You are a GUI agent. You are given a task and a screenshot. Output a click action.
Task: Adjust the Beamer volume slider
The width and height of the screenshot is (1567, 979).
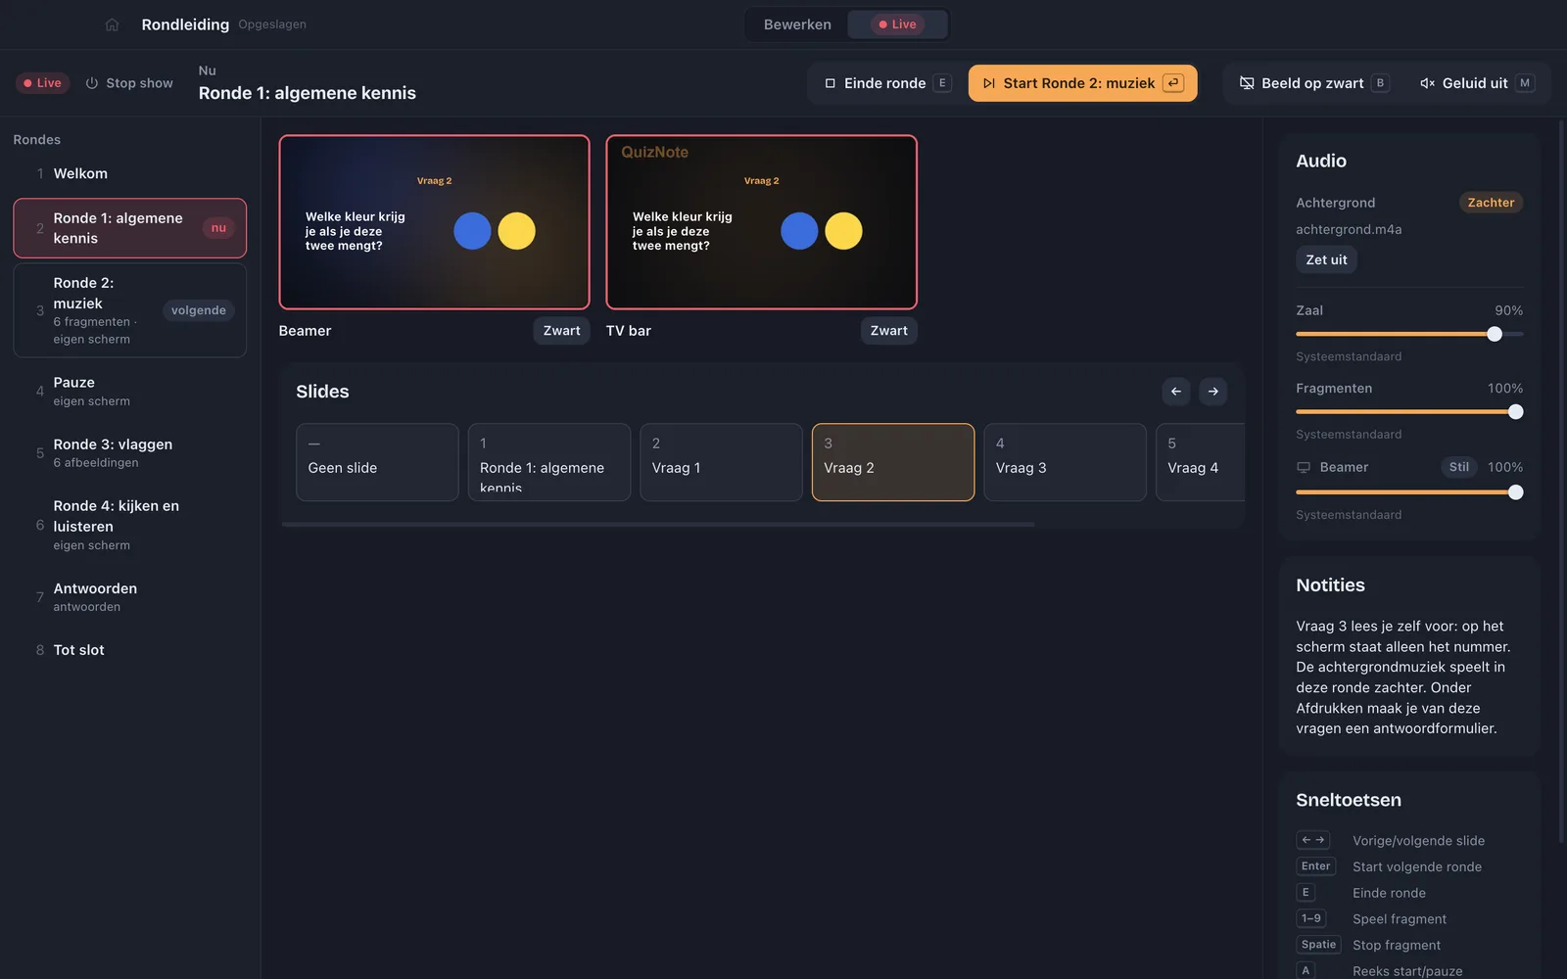point(1409,492)
